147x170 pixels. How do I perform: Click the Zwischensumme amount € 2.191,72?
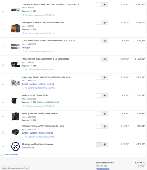[x=140, y=163]
